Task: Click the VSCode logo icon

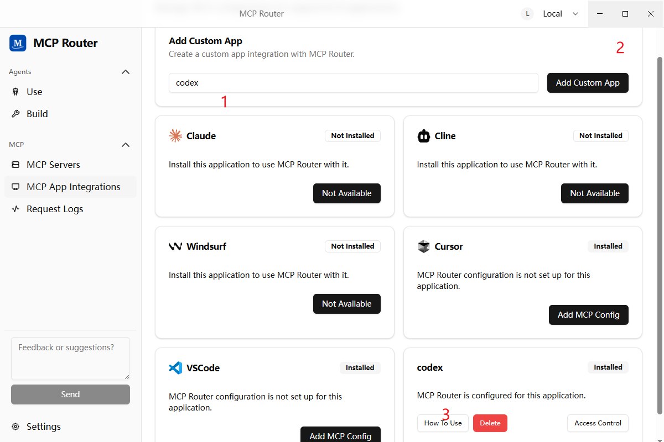Action: (x=175, y=368)
